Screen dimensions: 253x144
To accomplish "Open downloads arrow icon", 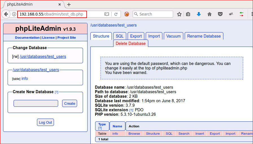I will [x=199, y=14].
